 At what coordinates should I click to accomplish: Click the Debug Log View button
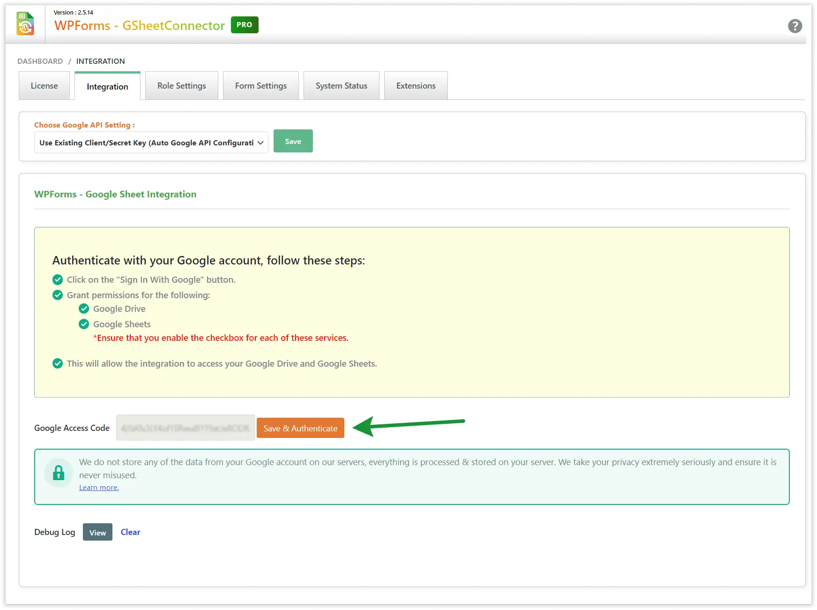[x=97, y=532]
